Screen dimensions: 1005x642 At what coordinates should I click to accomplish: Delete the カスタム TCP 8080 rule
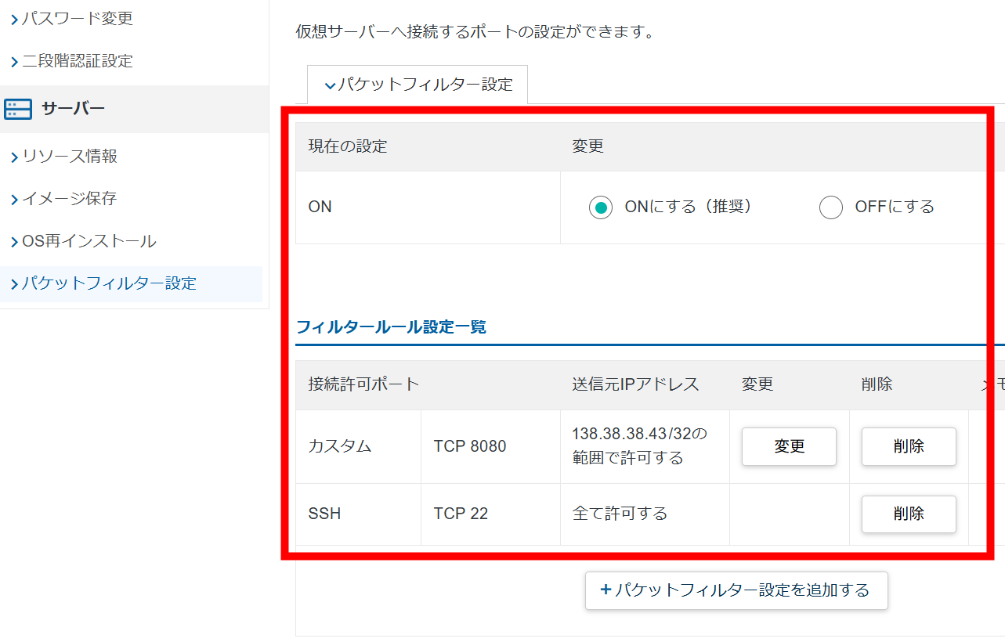(x=908, y=446)
